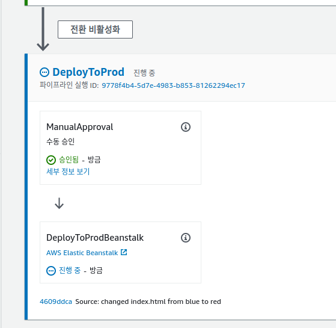Click the 수동 승인 label
Viewport: 336px width, 328px height.
[61, 141]
